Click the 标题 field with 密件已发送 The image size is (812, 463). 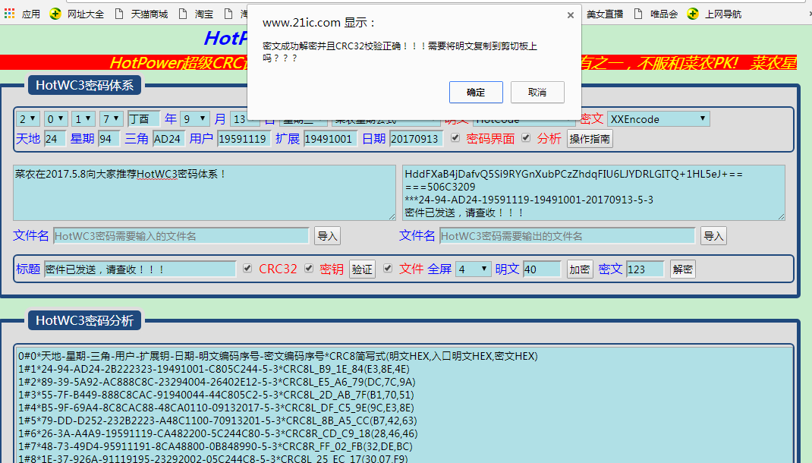(140, 269)
